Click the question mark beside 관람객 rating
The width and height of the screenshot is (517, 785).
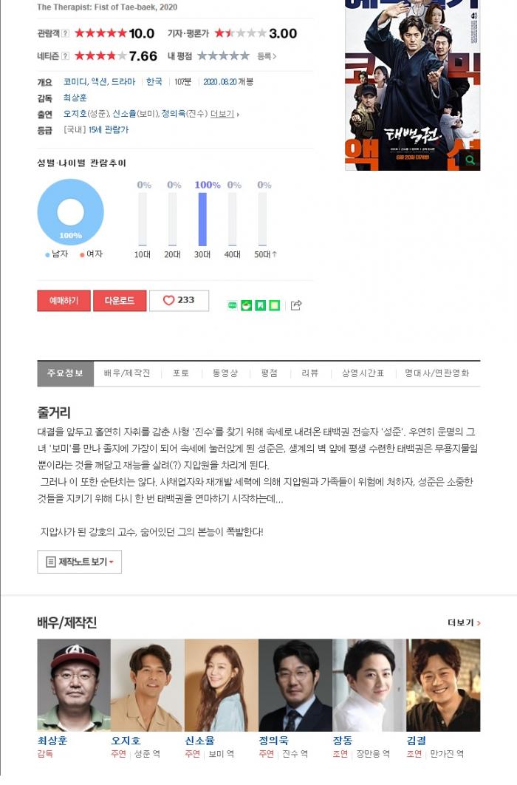tap(66, 33)
